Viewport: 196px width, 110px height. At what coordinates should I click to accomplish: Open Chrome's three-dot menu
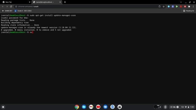(x=193, y=6)
